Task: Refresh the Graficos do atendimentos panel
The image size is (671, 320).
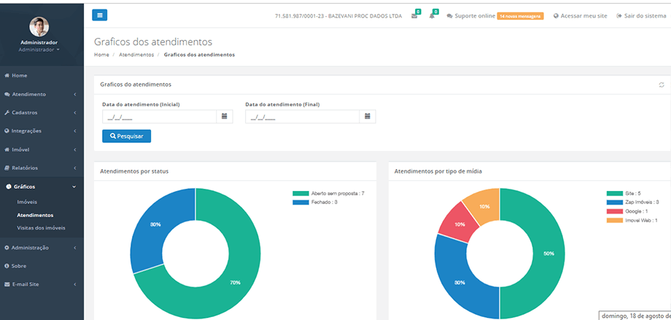Action: pyautogui.click(x=662, y=85)
